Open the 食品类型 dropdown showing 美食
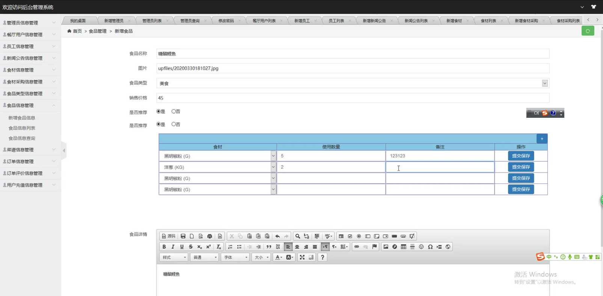The width and height of the screenshot is (603, 296). 353,83
